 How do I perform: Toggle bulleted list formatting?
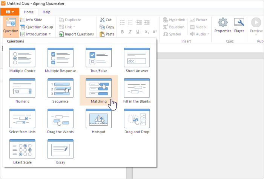pyautogui.click(x=123, y=22)
